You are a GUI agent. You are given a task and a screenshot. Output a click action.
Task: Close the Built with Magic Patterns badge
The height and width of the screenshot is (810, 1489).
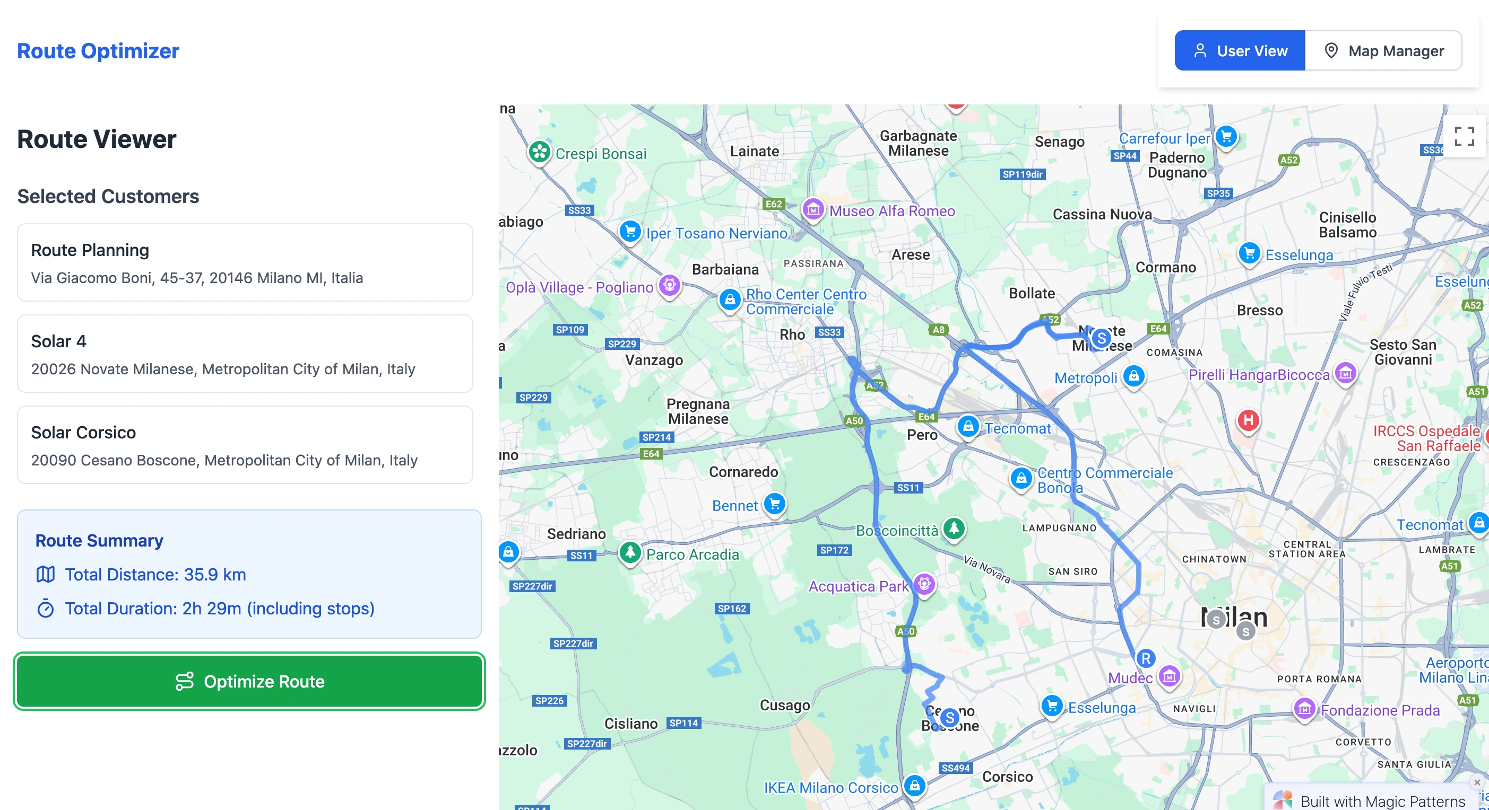[x=1477, y=782]
